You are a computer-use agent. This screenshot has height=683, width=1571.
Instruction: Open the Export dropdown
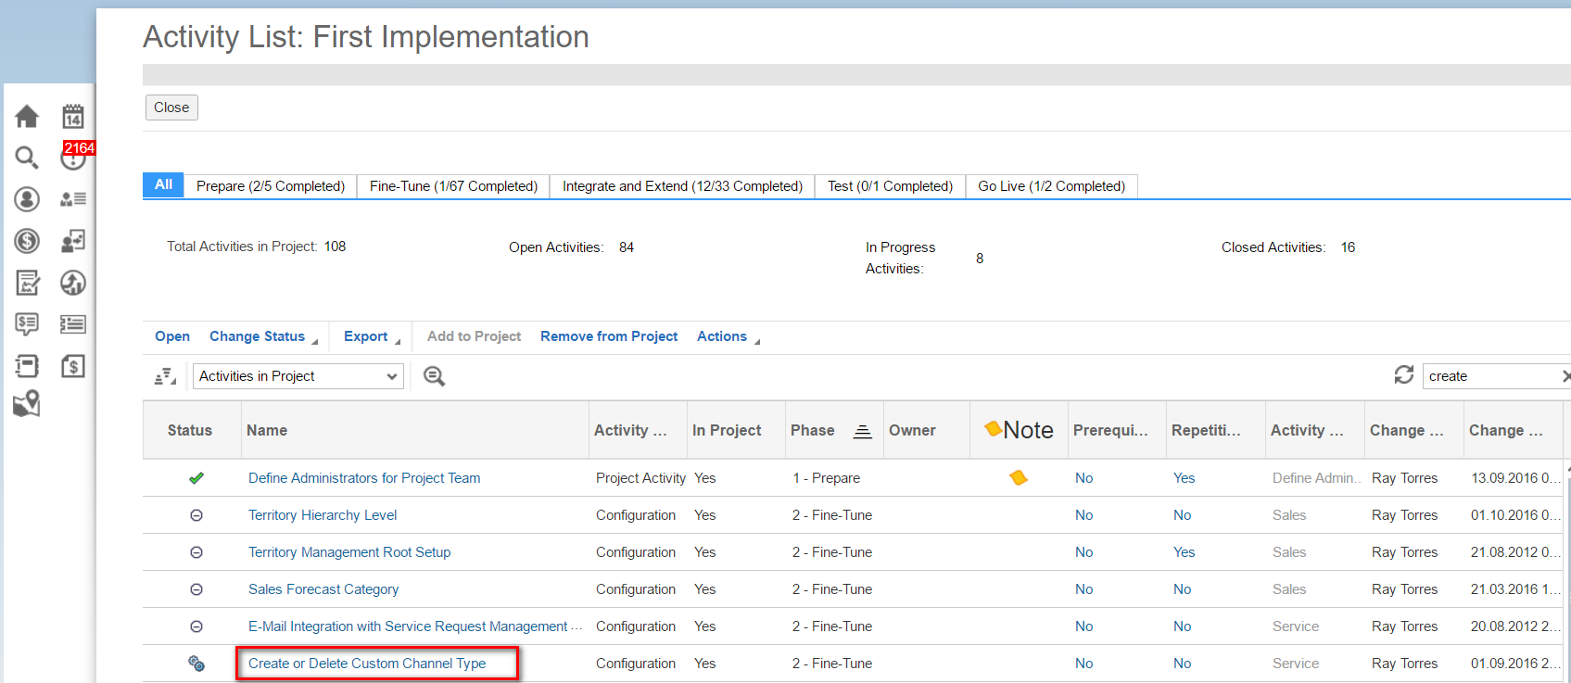(x=372, y=336)
